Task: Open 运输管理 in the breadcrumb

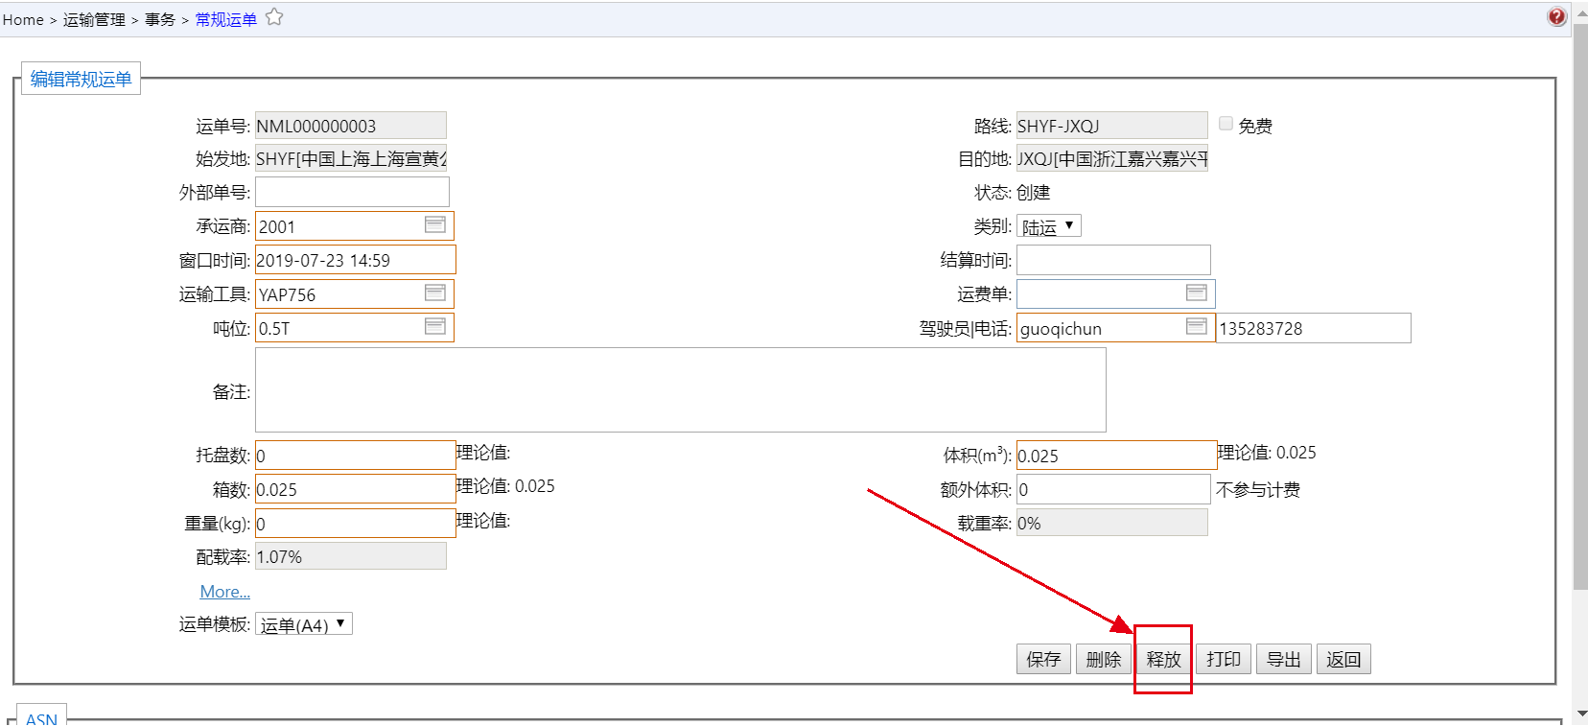Action: [x=94, y=19]
